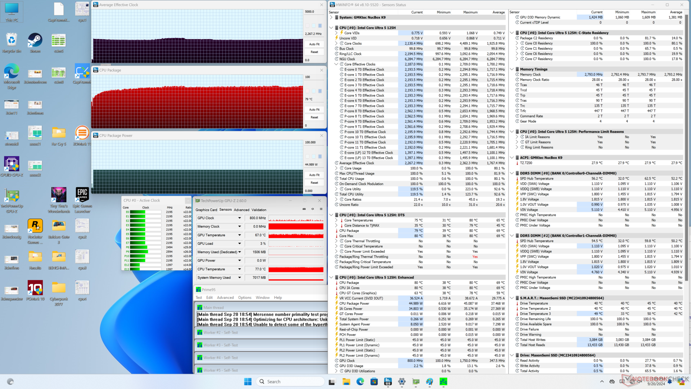Image resolution: width=691 pixels, height=389 pixels.
Task: Collapse the Memory Timings section
Action: pos(512,69)
